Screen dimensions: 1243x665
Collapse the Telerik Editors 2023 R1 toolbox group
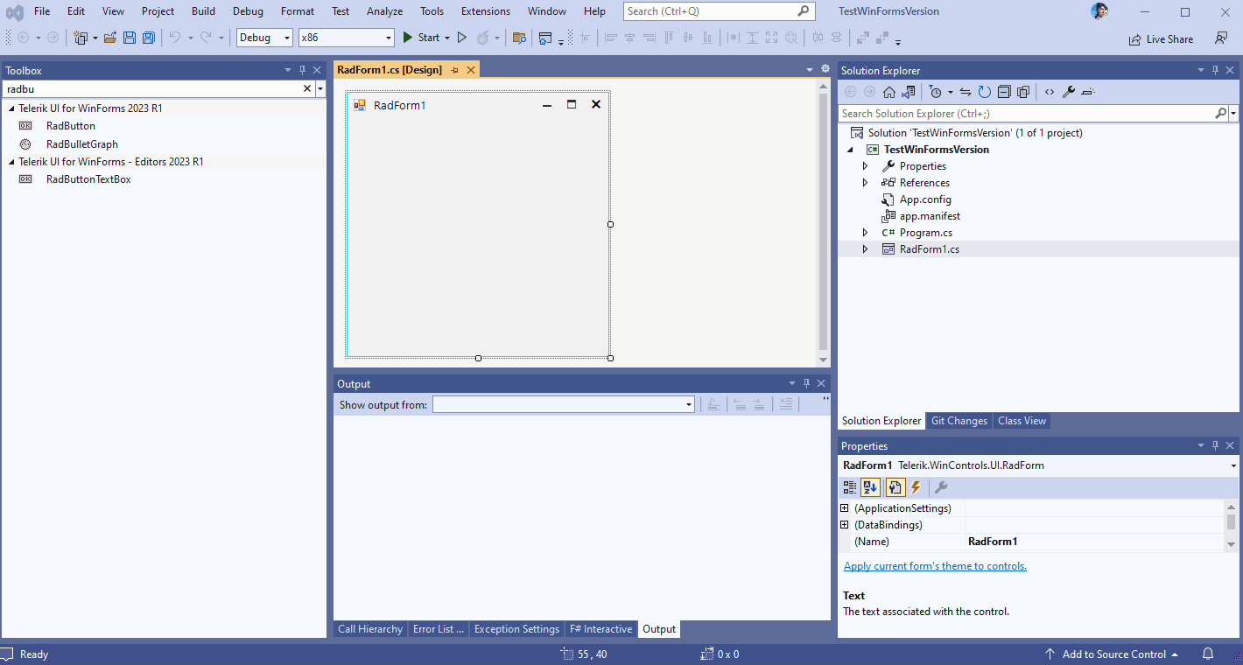tap(11, 162)
